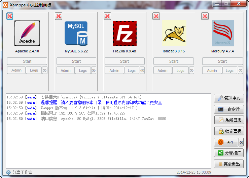Viewport: 249px width, 178px height.
Task: Start the Mercury service
Action: [222, 61]
